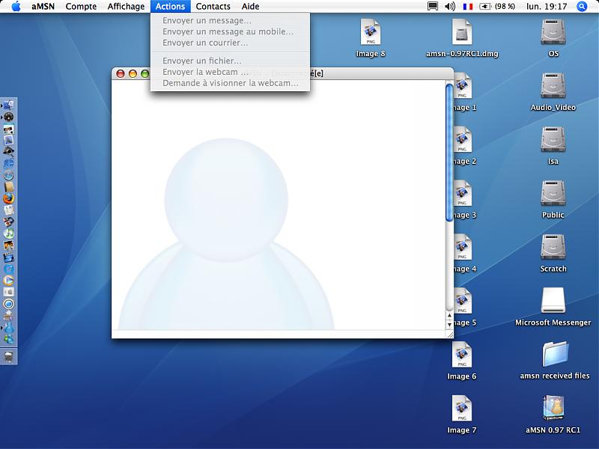This screenshot has height=449, width=599.
Task: Select the aMSN 0.97 RC1 desktop icon
Action: 553,409
